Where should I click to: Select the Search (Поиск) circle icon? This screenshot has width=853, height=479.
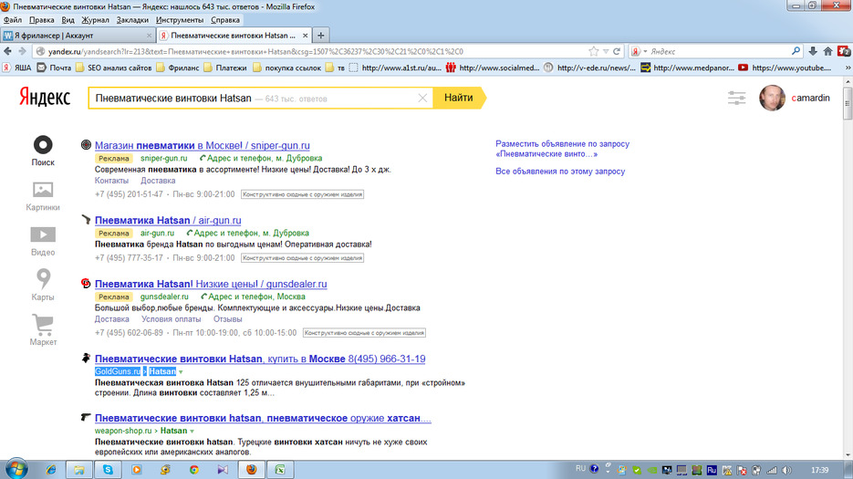click(x=43, y=145)
